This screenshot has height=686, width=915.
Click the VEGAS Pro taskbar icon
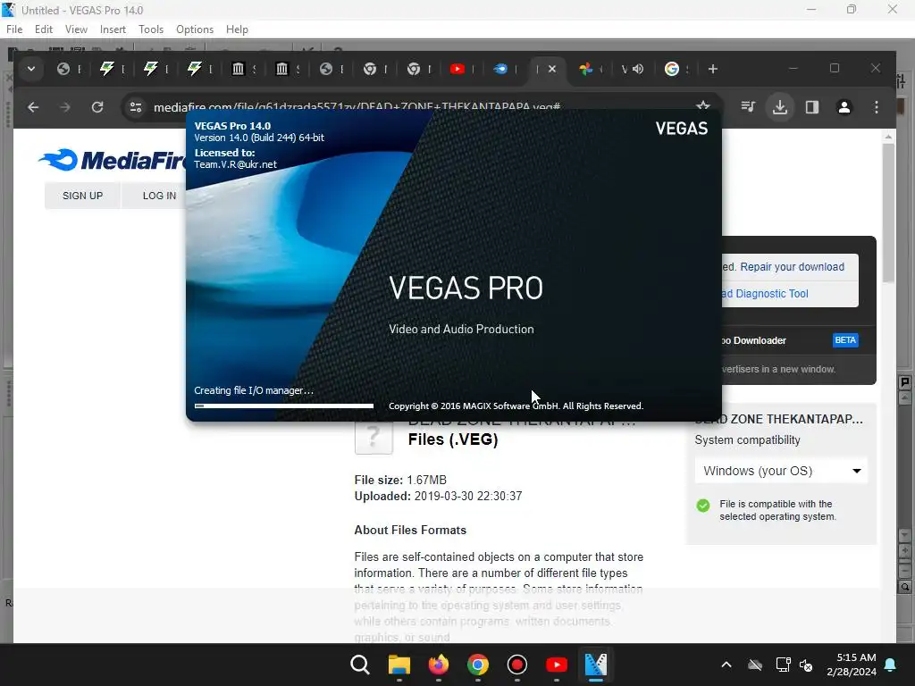[x=596, y=665]
